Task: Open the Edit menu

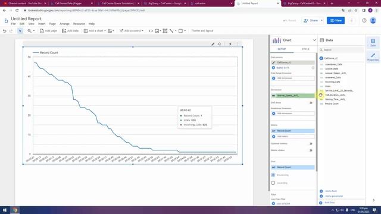Action: pos(22,24)
